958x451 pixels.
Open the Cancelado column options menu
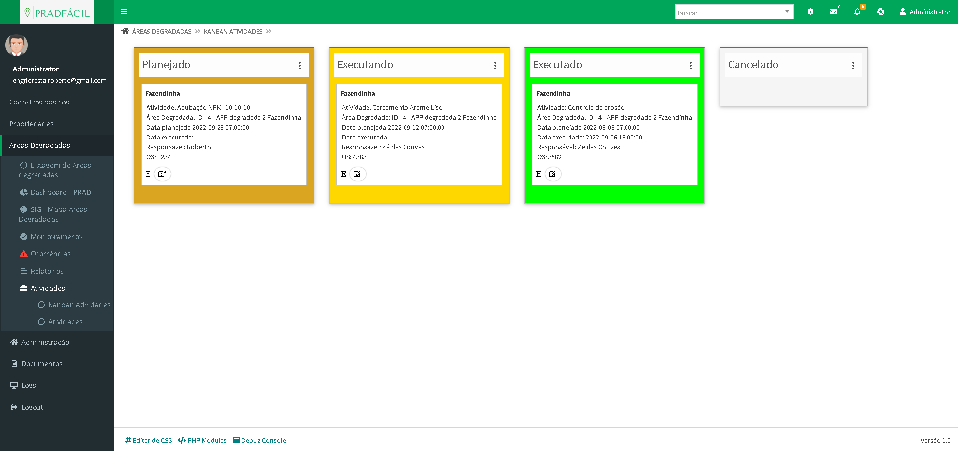pyautogui.click(x=853, y=66)
